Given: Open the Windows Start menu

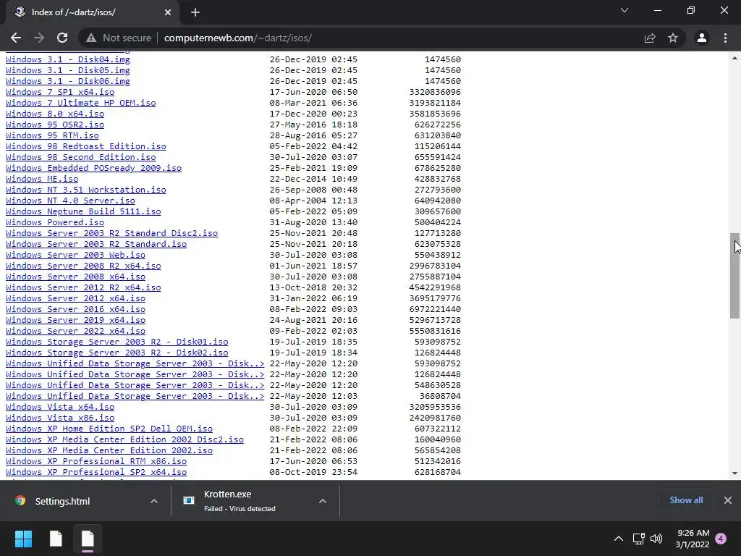Looking at the screenshot, I should [x=23, y=539].
